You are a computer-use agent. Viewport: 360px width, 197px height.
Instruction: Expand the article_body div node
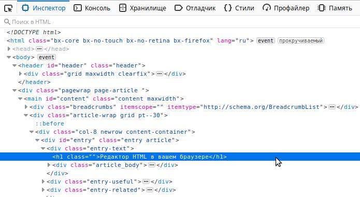(x=49, y=165)
